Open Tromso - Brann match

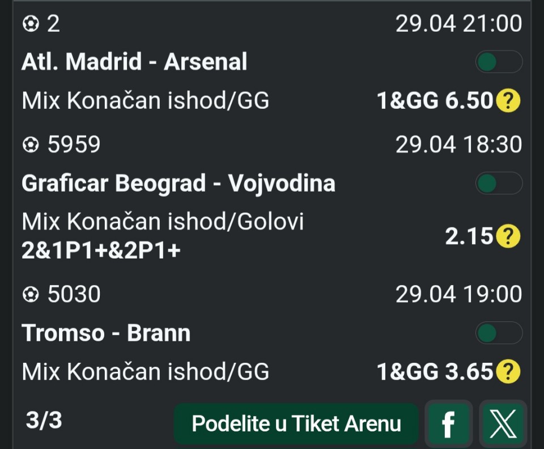(106, 333)
